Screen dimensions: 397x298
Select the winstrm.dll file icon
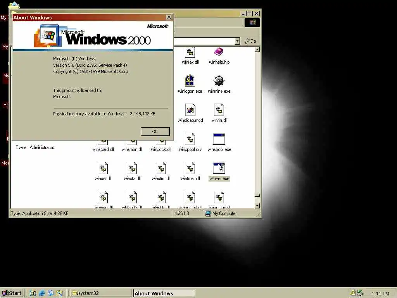pos(161,168)
